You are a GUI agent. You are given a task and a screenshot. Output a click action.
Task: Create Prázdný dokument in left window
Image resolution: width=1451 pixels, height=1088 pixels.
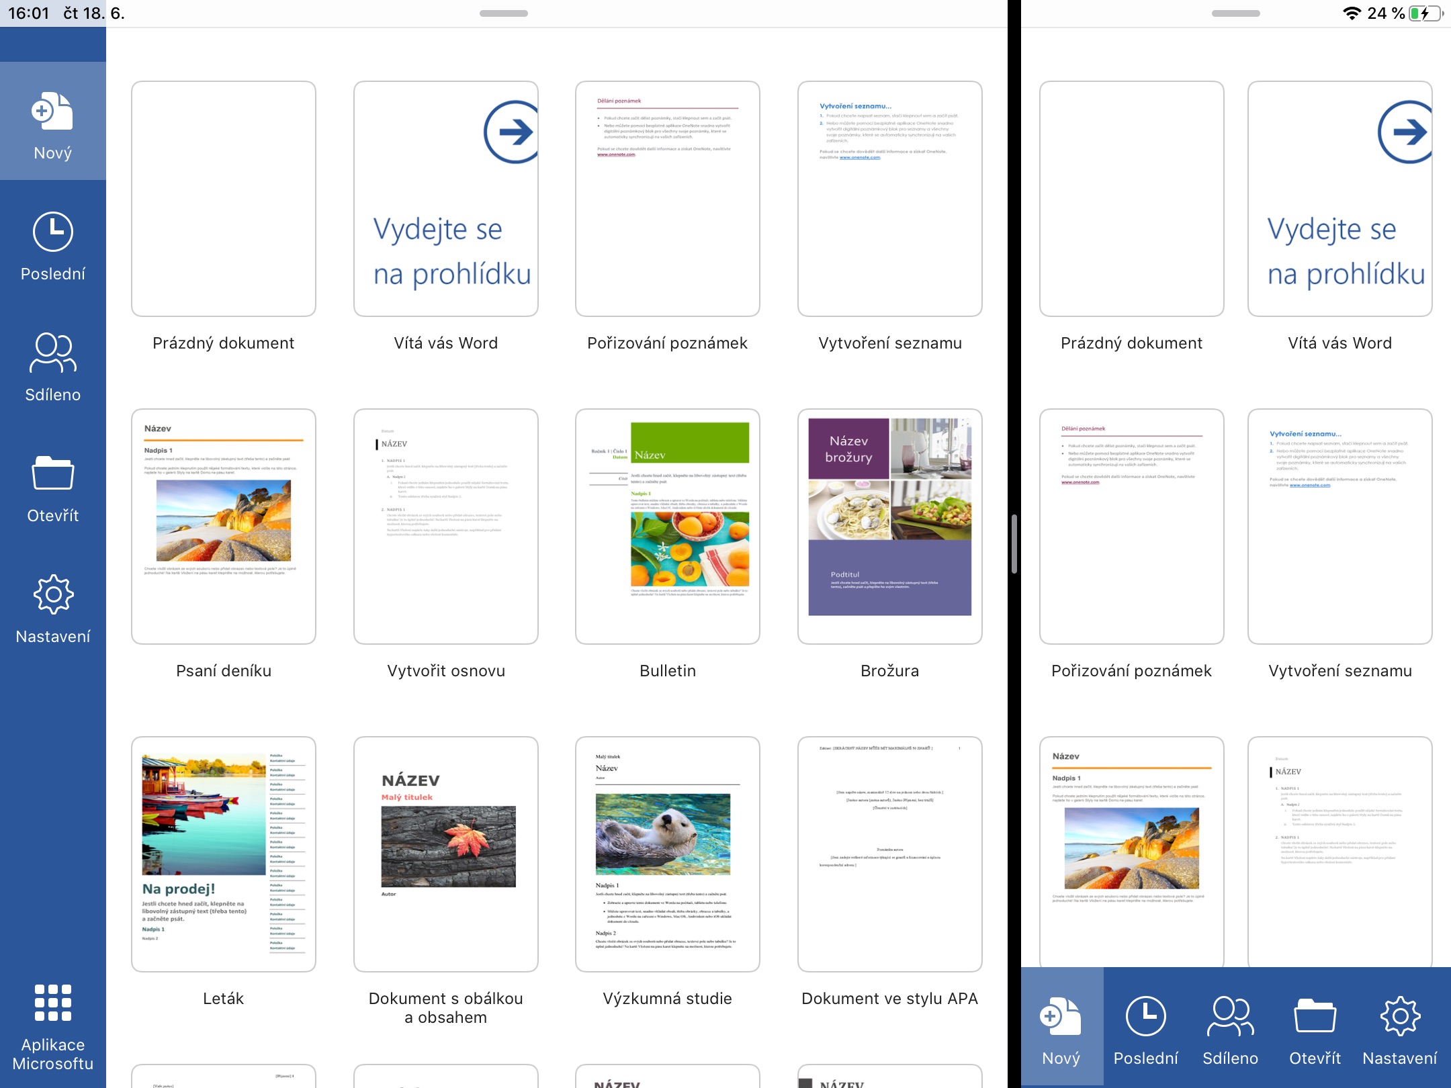tap(223, 199)
